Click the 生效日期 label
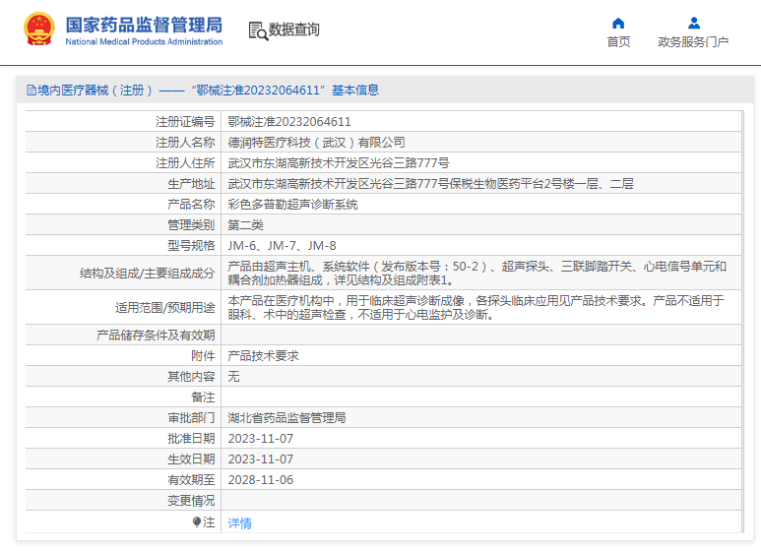Viewport: 761px width, 551px height. (x=191, y=459)
